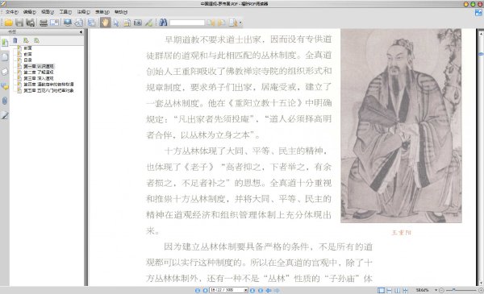484x294 pixels.
Task: Select the arrow Select tool
Action: coord(116,23)
